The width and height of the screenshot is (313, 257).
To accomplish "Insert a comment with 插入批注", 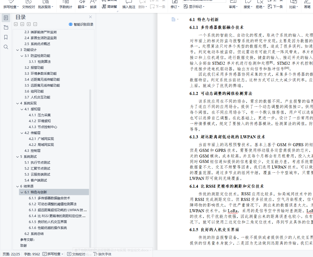I will [x=129, y=5].
